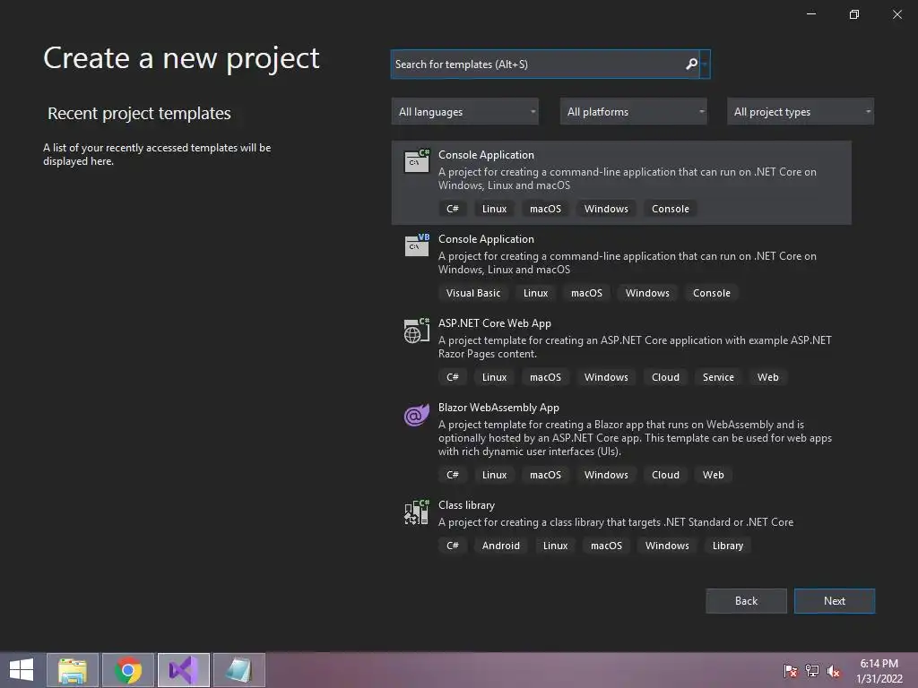Choose the Class library template title
The height and width of the screenshot is (688, 918).
tap(466, 505)
